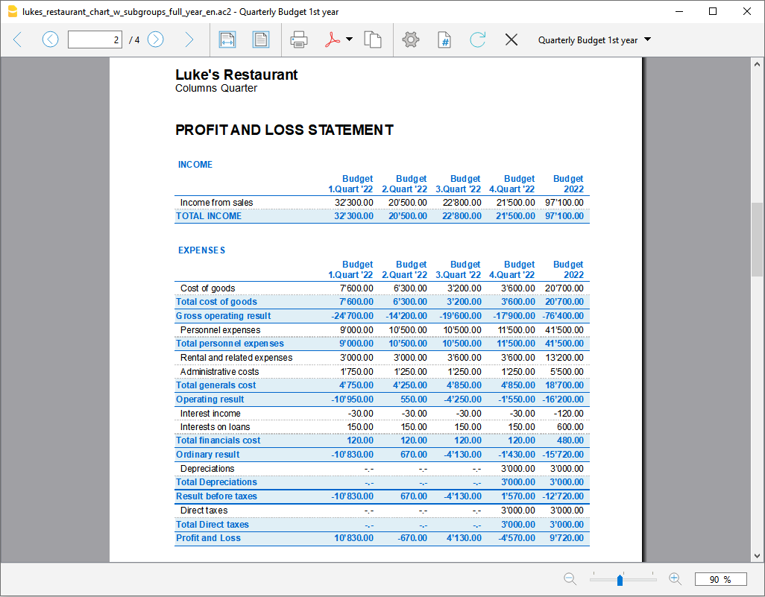Viewport: 765px width, 597px height.
Task: Fit the preview to page width
Action: [x=227, y=40]
